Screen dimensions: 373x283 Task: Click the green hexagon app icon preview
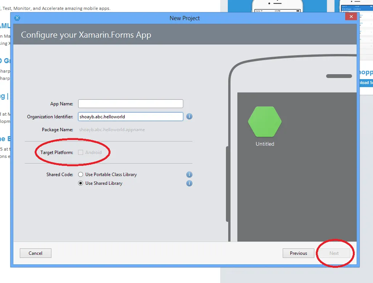265,122
